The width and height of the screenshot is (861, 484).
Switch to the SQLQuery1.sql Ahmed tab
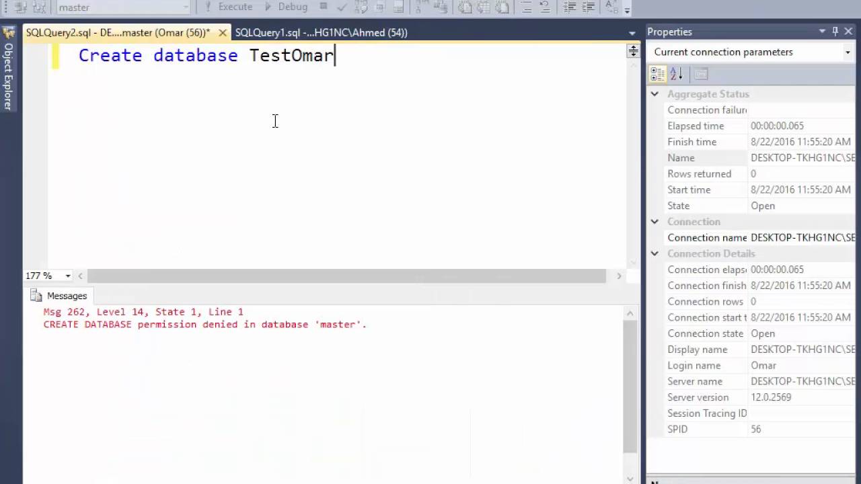(321, 32)
